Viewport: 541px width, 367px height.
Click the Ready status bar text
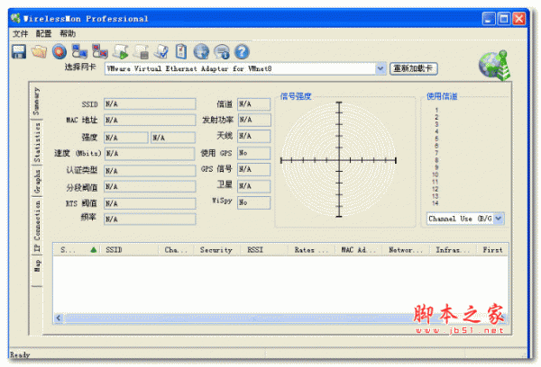click(x=20, y=354)
